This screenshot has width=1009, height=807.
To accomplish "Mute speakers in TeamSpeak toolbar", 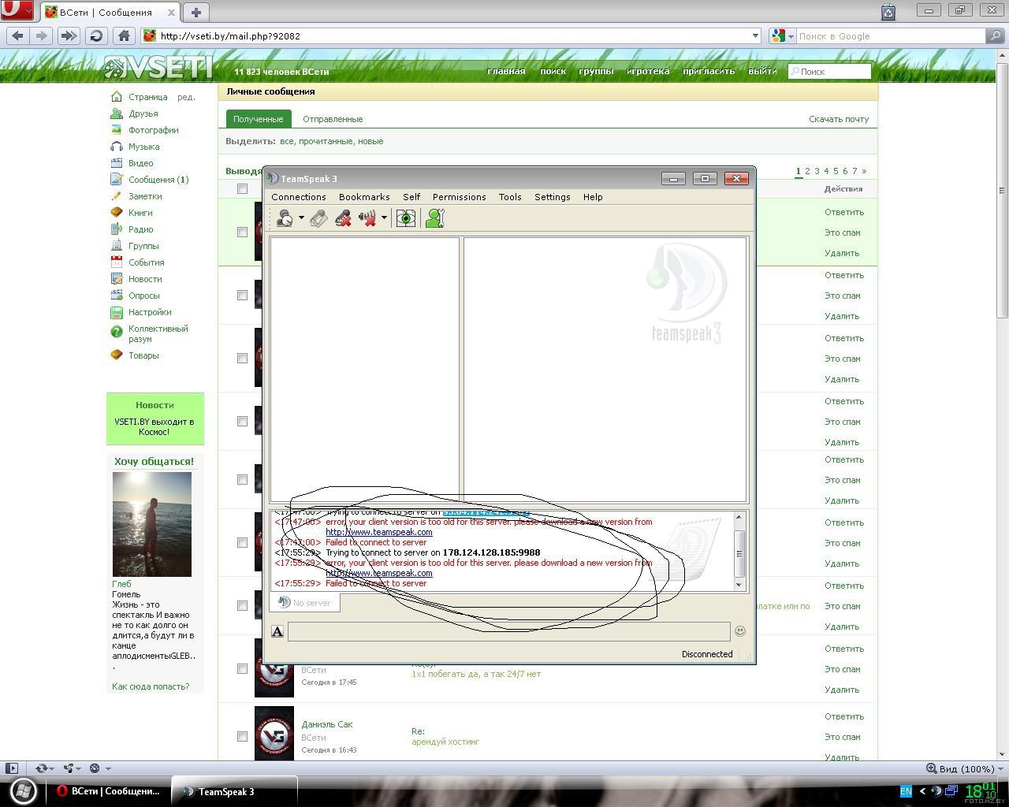I will pyautogui.click(x=367, y=218).
